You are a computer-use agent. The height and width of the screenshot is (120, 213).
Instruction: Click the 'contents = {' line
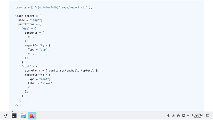click(x=34, y=33)
